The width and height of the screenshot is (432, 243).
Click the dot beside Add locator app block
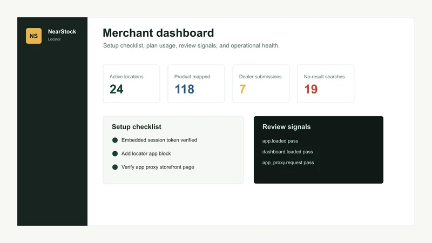115,154
